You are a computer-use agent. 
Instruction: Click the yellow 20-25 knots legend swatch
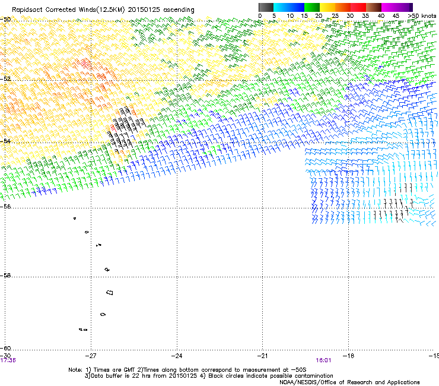[x=327, y=7]
